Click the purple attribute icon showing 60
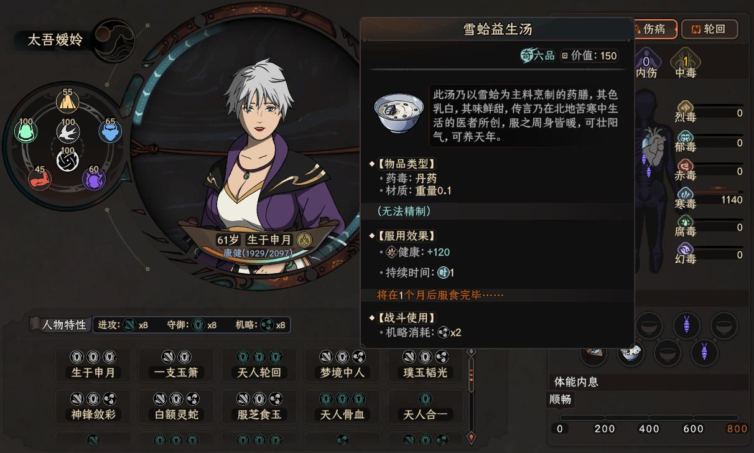Screen dimensions: 754x453 [x=94, y=179]
